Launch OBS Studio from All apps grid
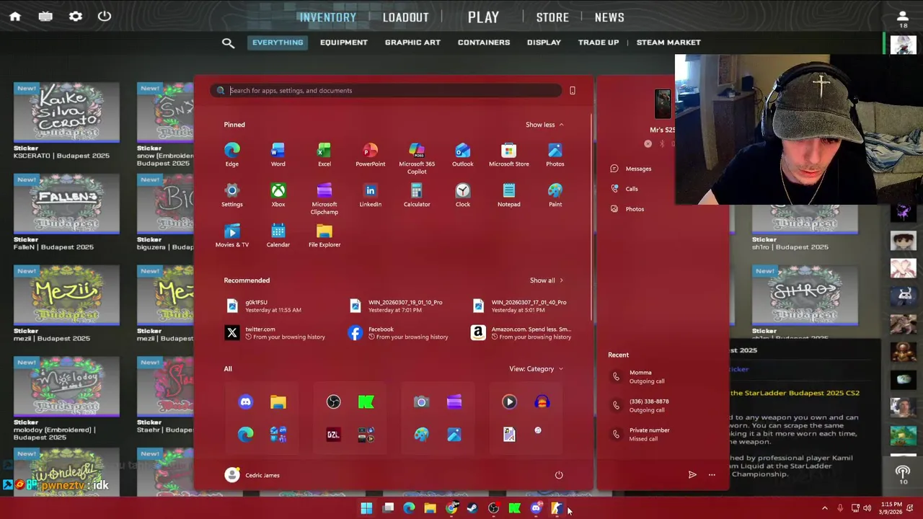Image resolution: width=923 pixels, height=519 pixels. point(333,402)
